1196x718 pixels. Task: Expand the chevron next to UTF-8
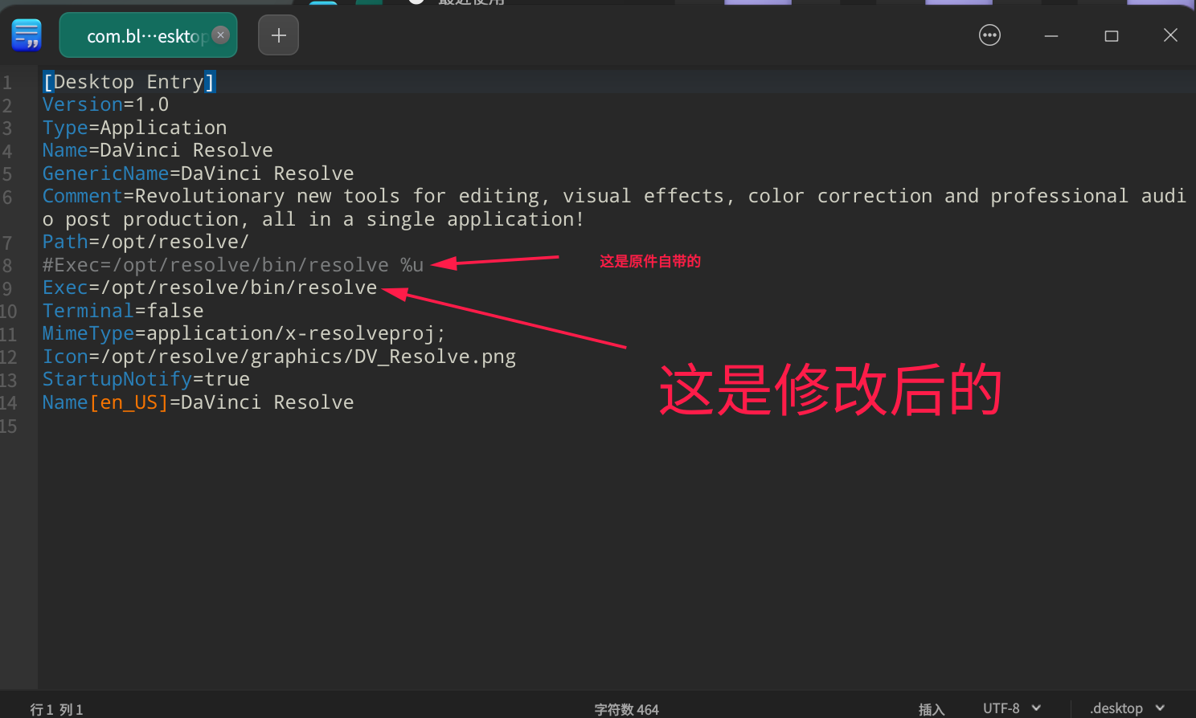coord(1035,708)
